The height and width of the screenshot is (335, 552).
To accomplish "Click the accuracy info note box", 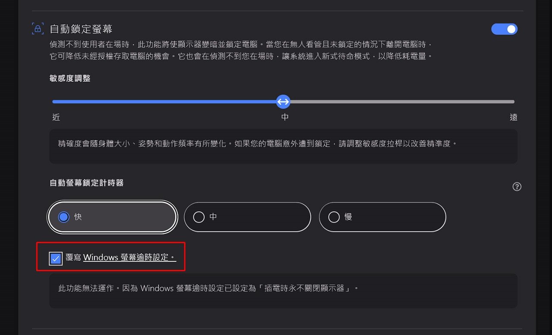I will pyautogui.click(x=283, y=146).
